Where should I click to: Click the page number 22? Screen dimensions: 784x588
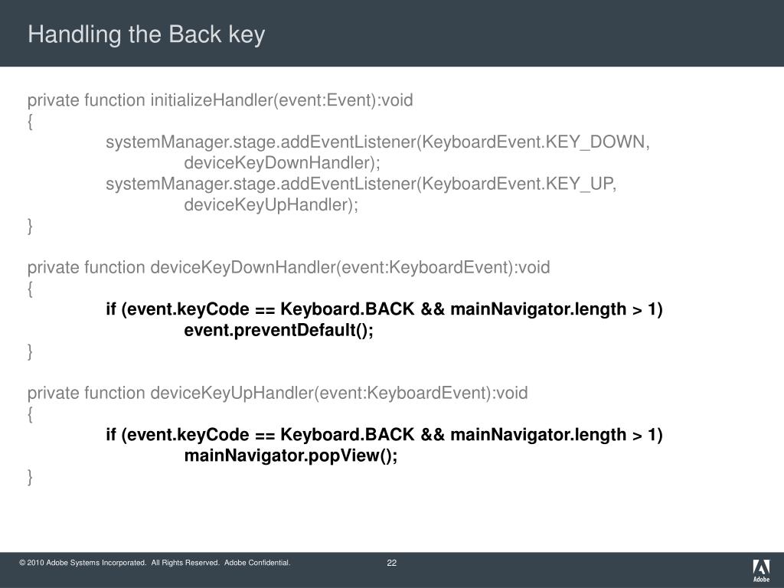[391, 563]
